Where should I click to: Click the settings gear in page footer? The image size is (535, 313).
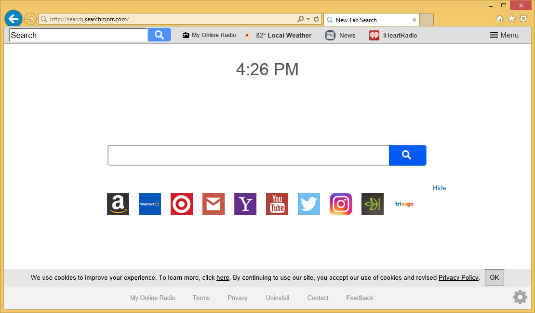tap(520, 297)
